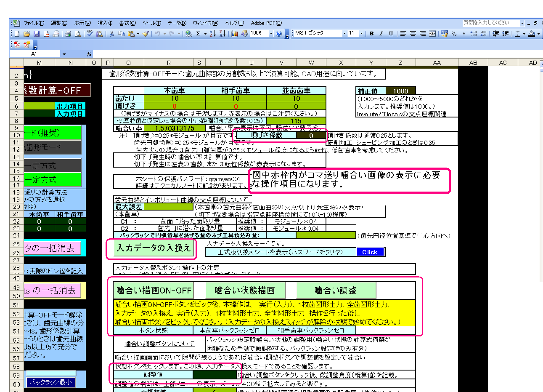This screenshot has height=392, width=543.
Task: Click Increase Decimal icon
Action: 473,34
